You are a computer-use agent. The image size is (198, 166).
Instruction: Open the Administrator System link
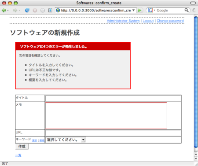tap(123, 21)
